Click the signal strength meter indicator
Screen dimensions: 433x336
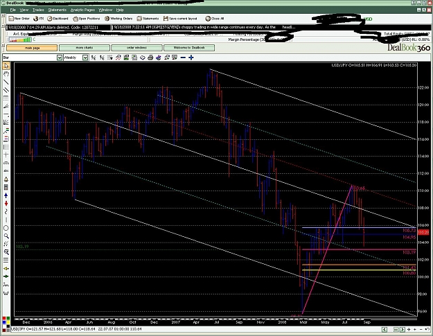tap(20, 39)
